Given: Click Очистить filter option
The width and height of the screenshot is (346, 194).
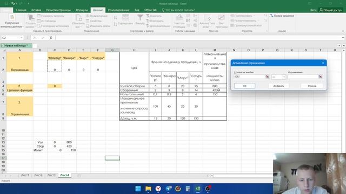Looking at the screenshot, I should (154, 16).
